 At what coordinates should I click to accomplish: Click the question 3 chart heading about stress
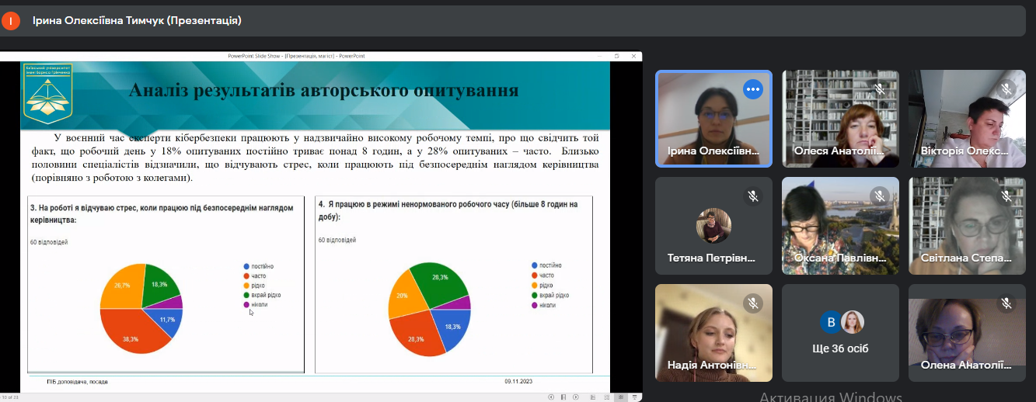click(x=161, y=214)
